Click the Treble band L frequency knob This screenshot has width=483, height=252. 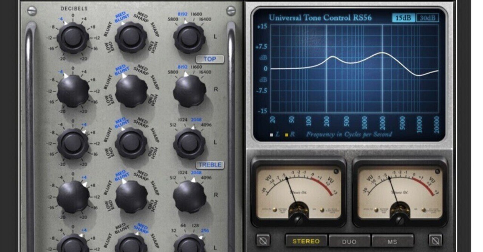coord(189,143)
